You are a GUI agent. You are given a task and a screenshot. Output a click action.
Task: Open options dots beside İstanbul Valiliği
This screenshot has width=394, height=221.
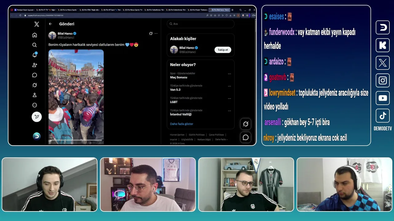pos(229,111)
